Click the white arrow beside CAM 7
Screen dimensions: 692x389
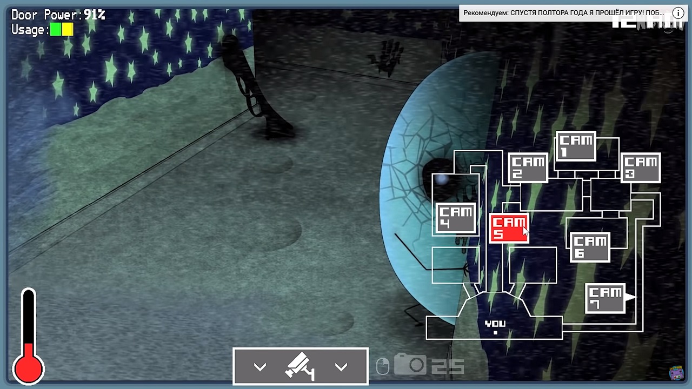coord(630,297)
